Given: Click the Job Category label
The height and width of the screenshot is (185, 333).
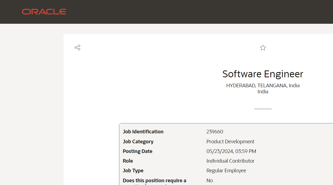Looking at the screenshot, I should (x=138, y=142).
